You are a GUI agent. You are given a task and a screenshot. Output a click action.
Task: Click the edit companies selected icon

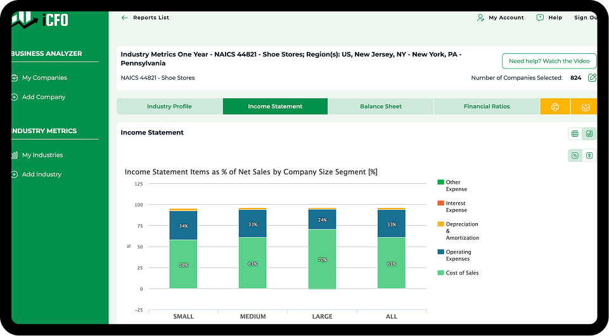pos(592,78)
